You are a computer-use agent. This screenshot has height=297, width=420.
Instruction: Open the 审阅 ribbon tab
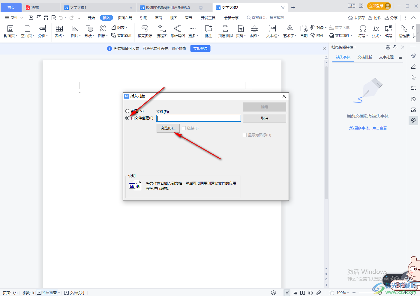point(159,18)
